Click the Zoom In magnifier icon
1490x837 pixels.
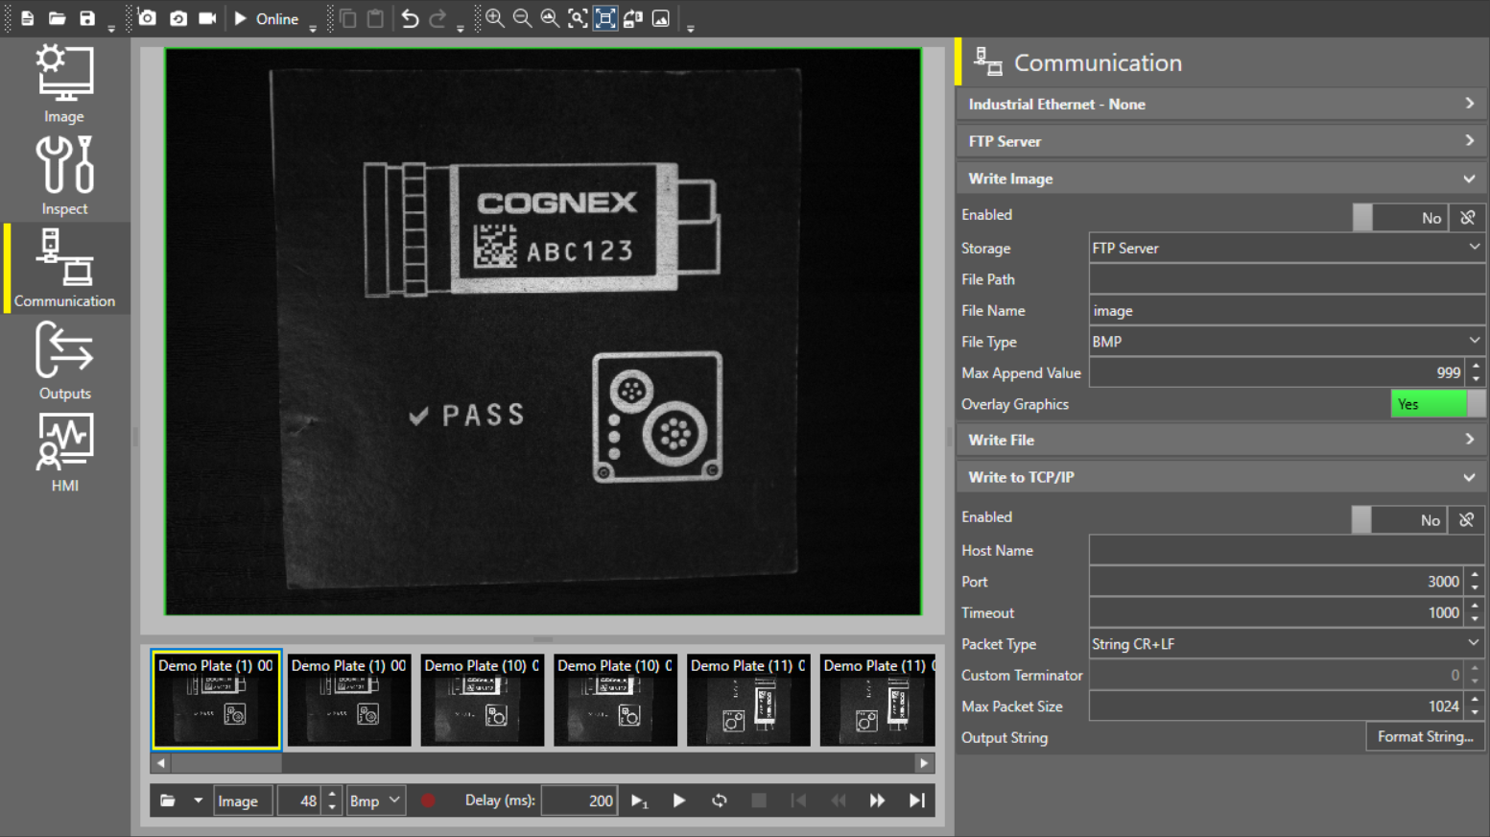(494, 19)
